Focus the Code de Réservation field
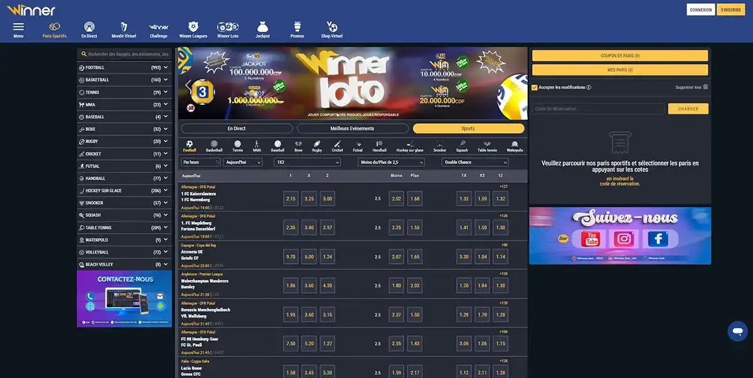The image size is (753, 378). tap(598, 109)
